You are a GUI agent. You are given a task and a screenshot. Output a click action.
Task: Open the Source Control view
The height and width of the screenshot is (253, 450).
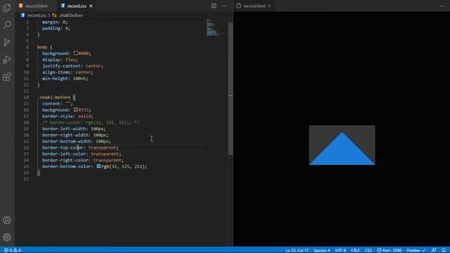(7, 42)
